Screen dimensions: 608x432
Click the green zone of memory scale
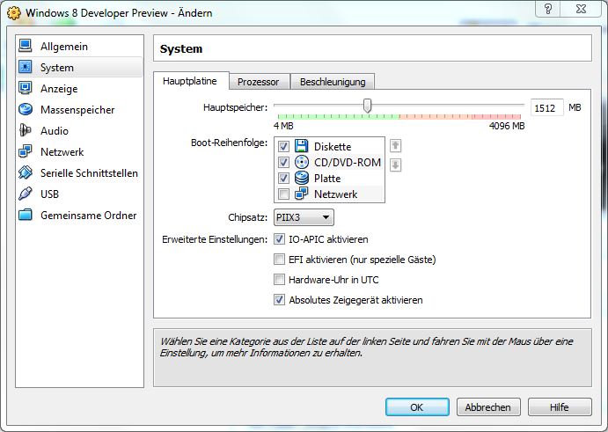click(x=338, y=116)
